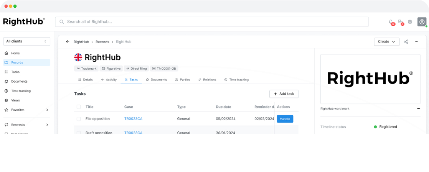Click the Handle button for File opposition
The width and height of the screenshot is (429, 172).
tap(285, 119)
